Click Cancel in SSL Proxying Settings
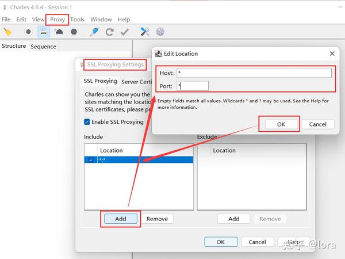This screenshot has height=259, width=345. pos(257,242)
